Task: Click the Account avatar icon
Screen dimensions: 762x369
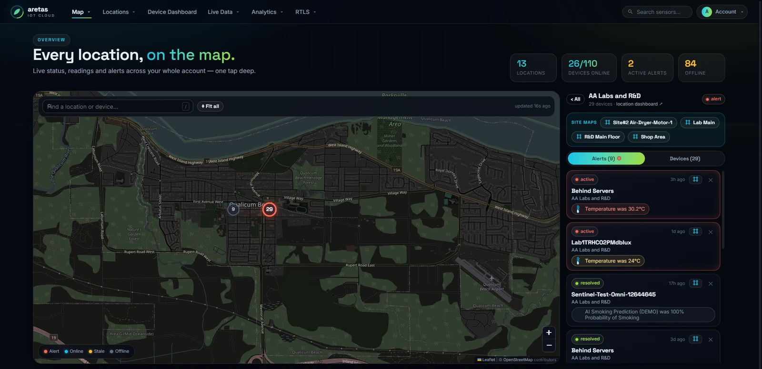Action: coord(707,12)
